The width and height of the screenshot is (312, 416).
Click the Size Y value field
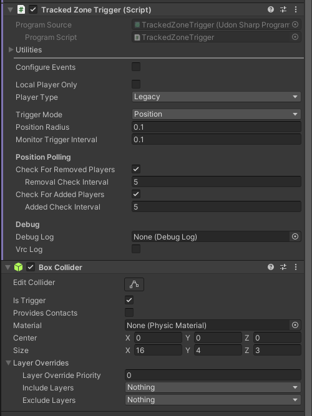[x=218, y=351]
